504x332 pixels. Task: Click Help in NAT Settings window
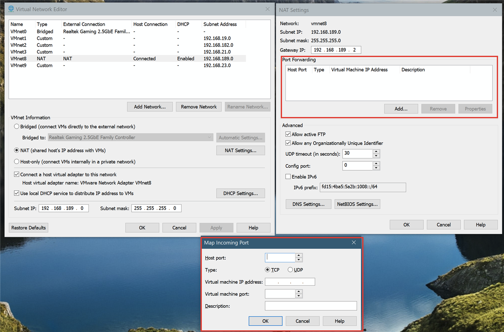tap(481, 225)
